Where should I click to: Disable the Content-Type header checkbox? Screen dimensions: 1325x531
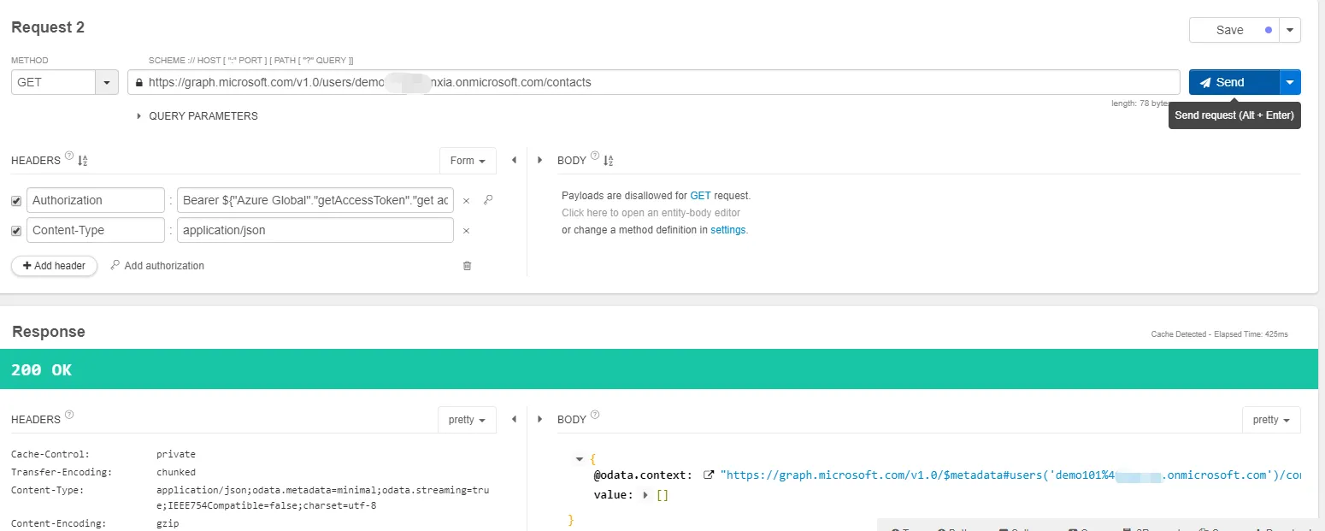[16, 231]
